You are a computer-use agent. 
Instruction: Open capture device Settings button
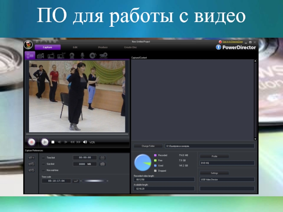coord(214,173)
